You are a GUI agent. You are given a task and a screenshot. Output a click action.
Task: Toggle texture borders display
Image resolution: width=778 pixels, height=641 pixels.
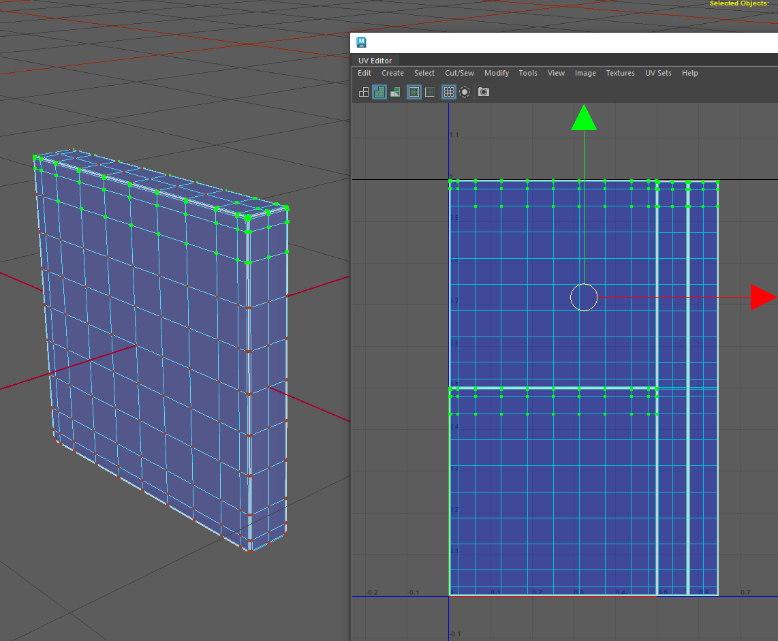414,92
